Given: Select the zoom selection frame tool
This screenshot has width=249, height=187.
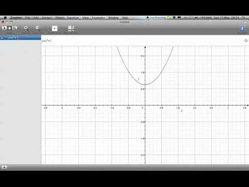Looking at the screenshot, I should coord(15,28).
